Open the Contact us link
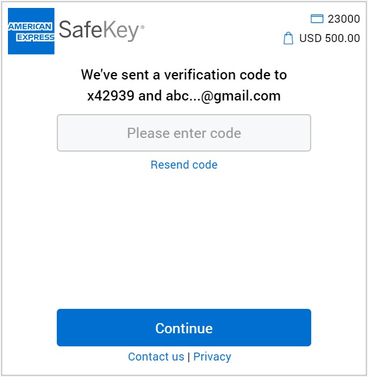Viewport: 368px width, 377px height. pos(156,357)
